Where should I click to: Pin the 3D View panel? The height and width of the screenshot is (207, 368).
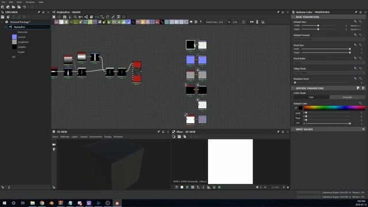(159, 132)
